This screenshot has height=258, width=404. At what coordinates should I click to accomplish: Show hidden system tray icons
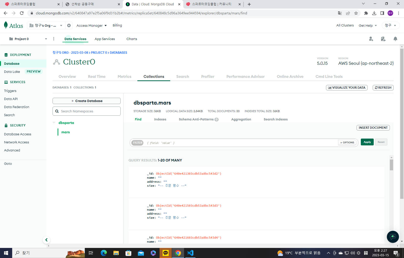[x=328, y=253]
